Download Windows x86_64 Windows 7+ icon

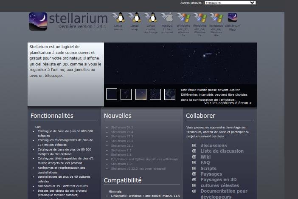[x=200, y=17]
